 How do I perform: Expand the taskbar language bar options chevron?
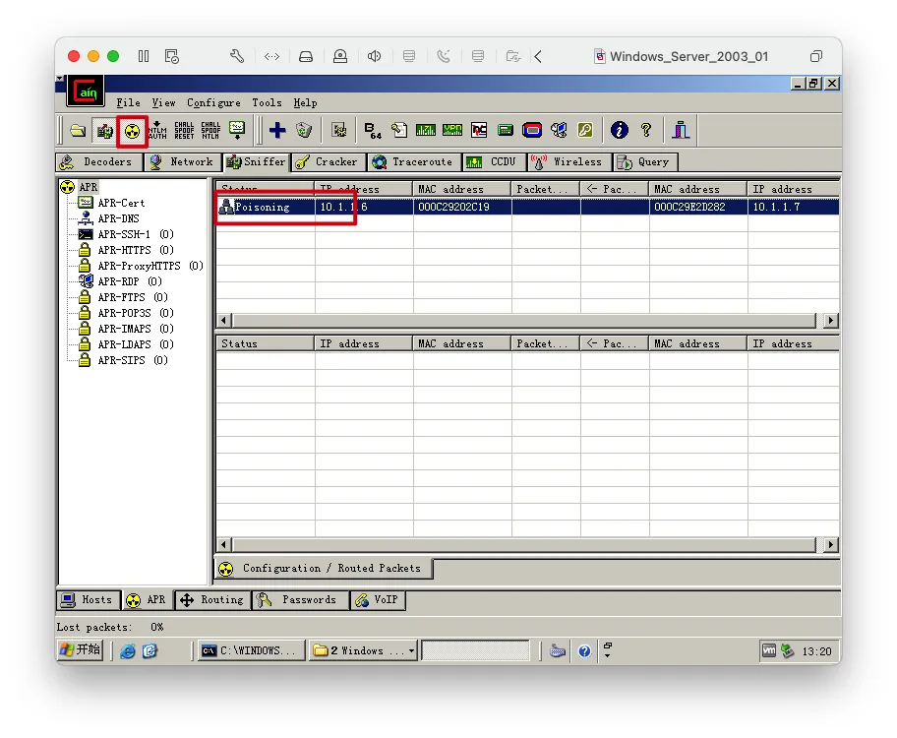(x=608, y=656)
